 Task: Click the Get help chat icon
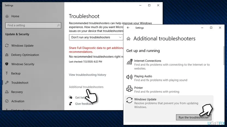(x=71, y=98)
